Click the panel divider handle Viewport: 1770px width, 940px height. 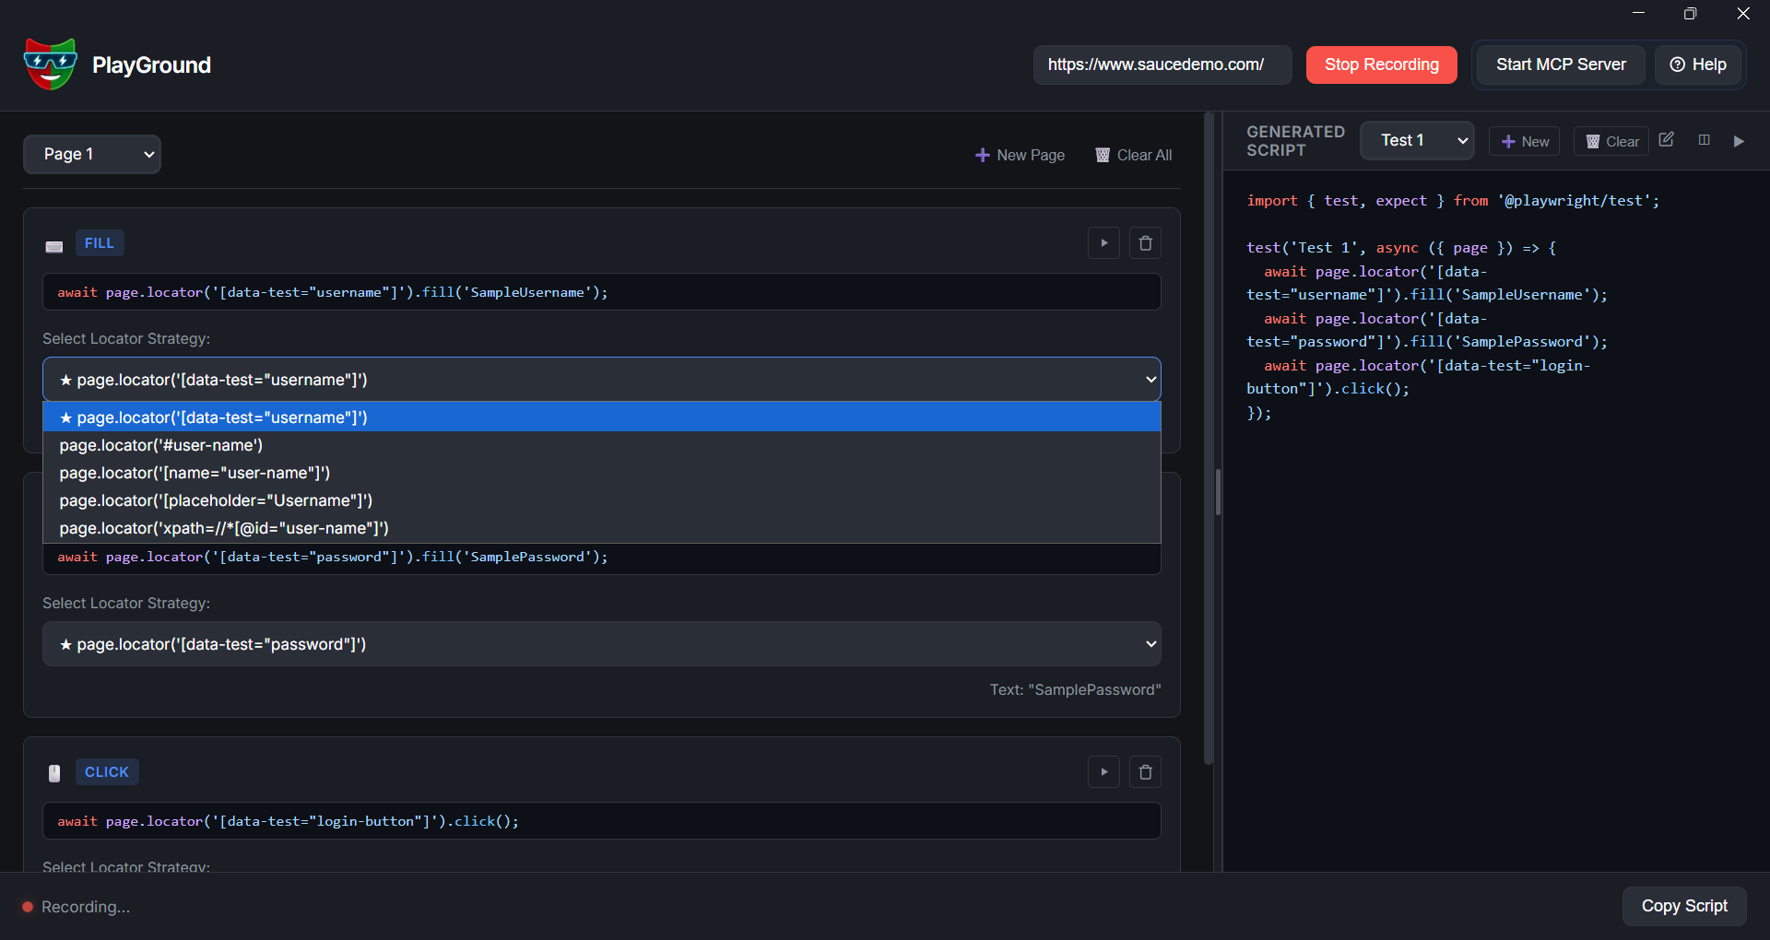[1218, 492]
